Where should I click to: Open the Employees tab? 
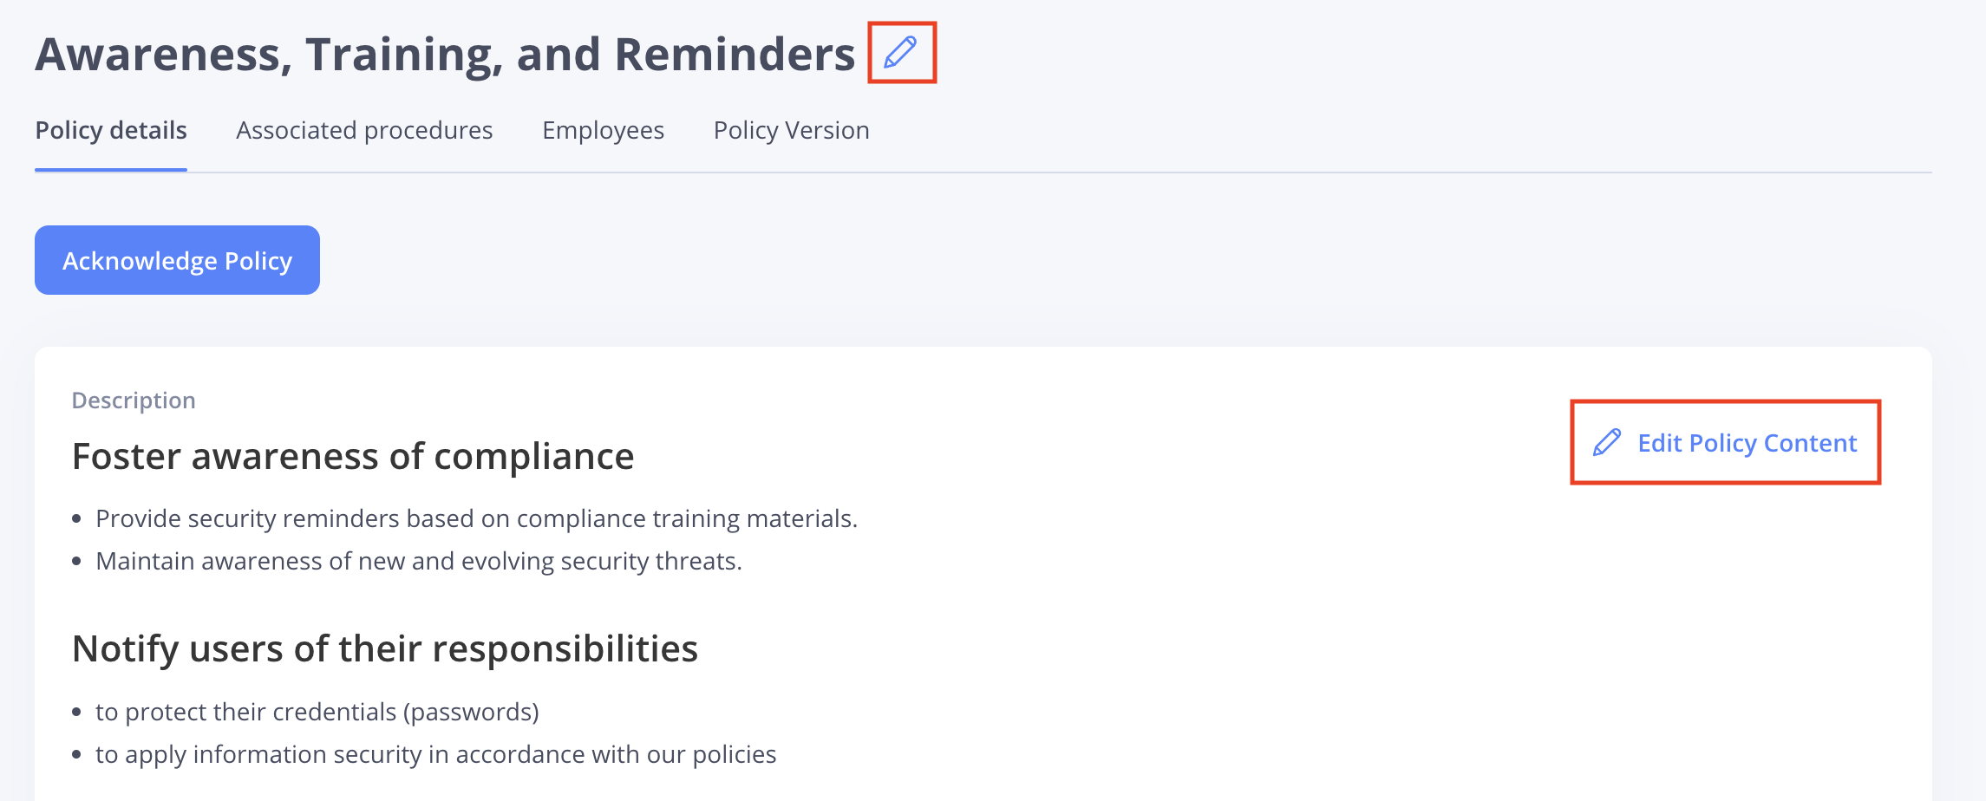point(603,130)
